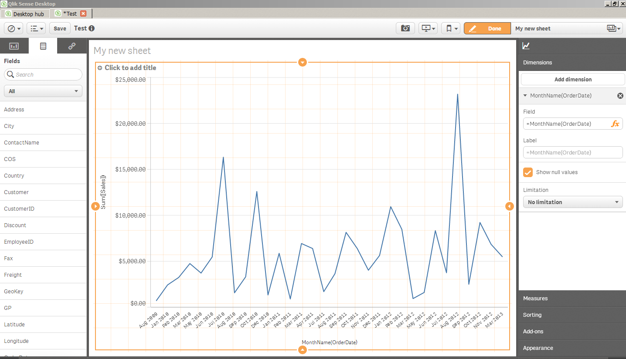The height and width of the screenshot is (359, 626).
Task: Select the ContactName field
Action: 43,143
